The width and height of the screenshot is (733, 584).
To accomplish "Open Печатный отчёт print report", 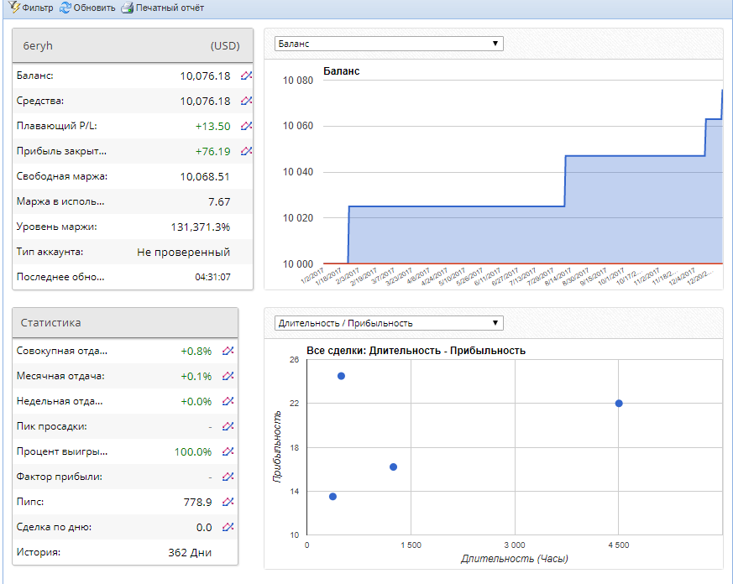I will point(163,8).
